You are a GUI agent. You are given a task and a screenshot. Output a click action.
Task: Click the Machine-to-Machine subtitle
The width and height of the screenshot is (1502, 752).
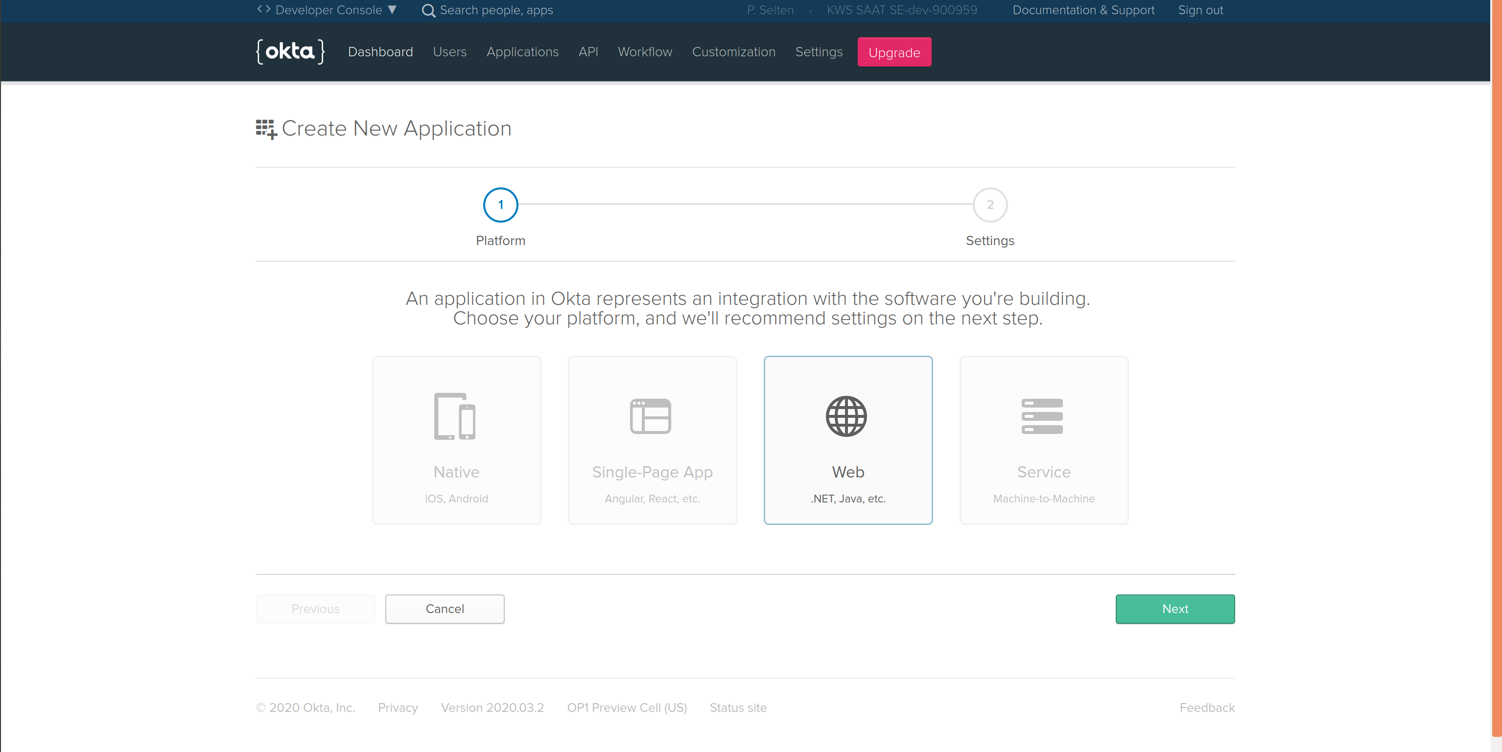coord(1044,499)
